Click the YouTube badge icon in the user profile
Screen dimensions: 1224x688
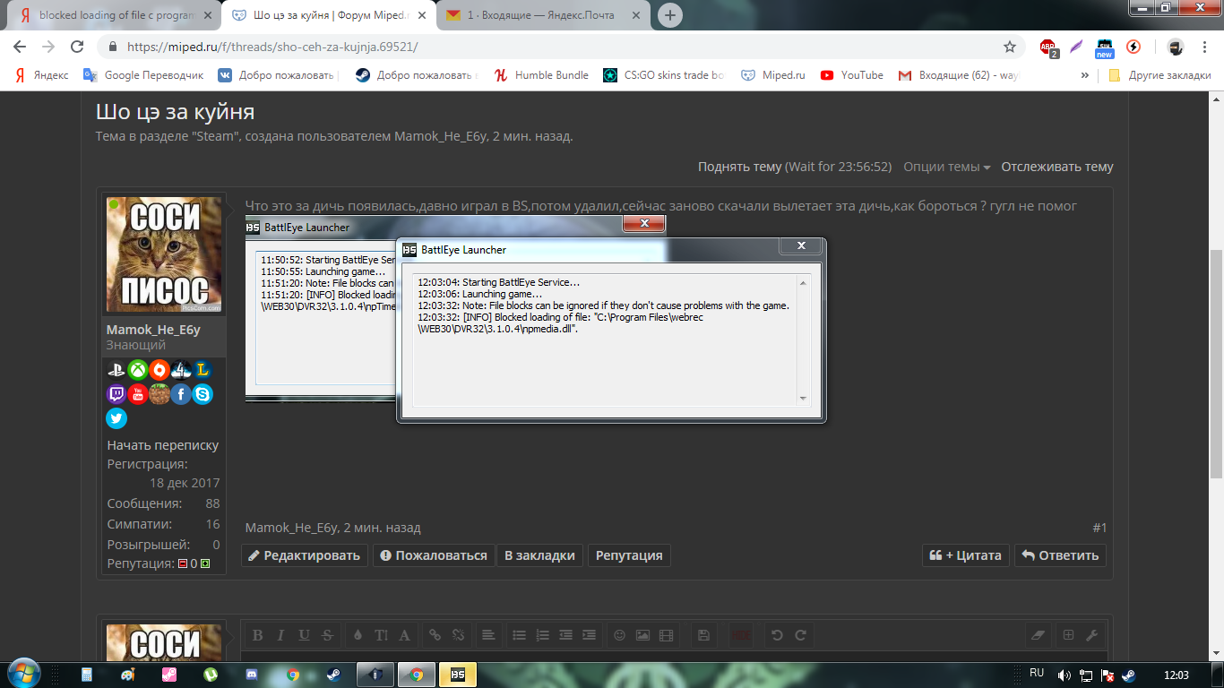point(138,393)
